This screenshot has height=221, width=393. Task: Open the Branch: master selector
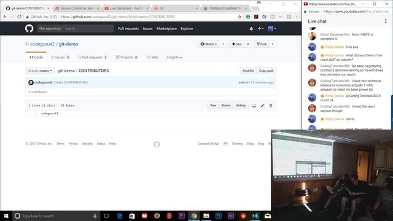[x=40, y=71]
